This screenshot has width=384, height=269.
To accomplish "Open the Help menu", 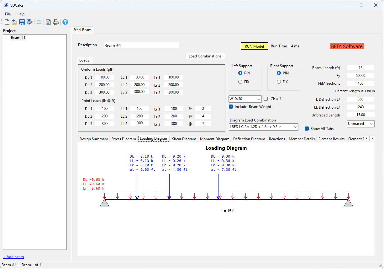I will 20,14.
